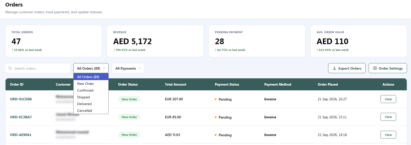Click the Invoice method for ORD-AE9661
The image size is (411, 145).
pos(270,135)
